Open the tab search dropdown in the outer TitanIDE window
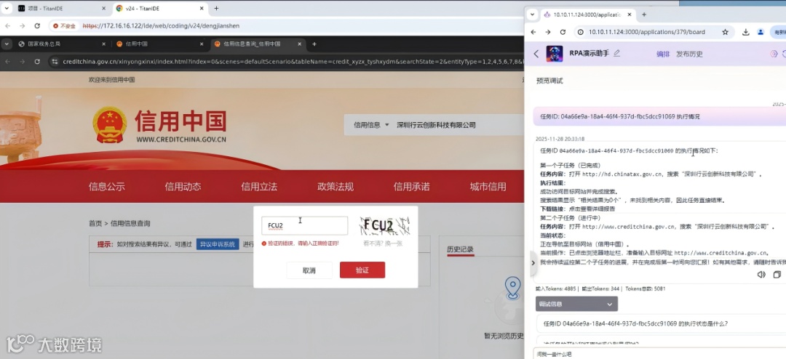The image size is (786, 359). pyautogui.click(x=7, y=9)
